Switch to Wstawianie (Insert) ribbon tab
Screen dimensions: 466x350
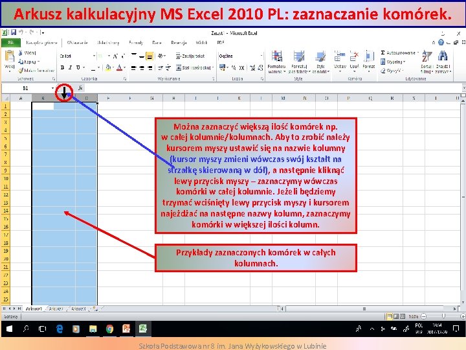click(x=77, y=43)
